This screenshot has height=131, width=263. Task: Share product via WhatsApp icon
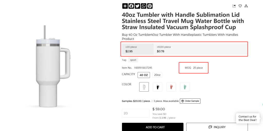(144, 6)
